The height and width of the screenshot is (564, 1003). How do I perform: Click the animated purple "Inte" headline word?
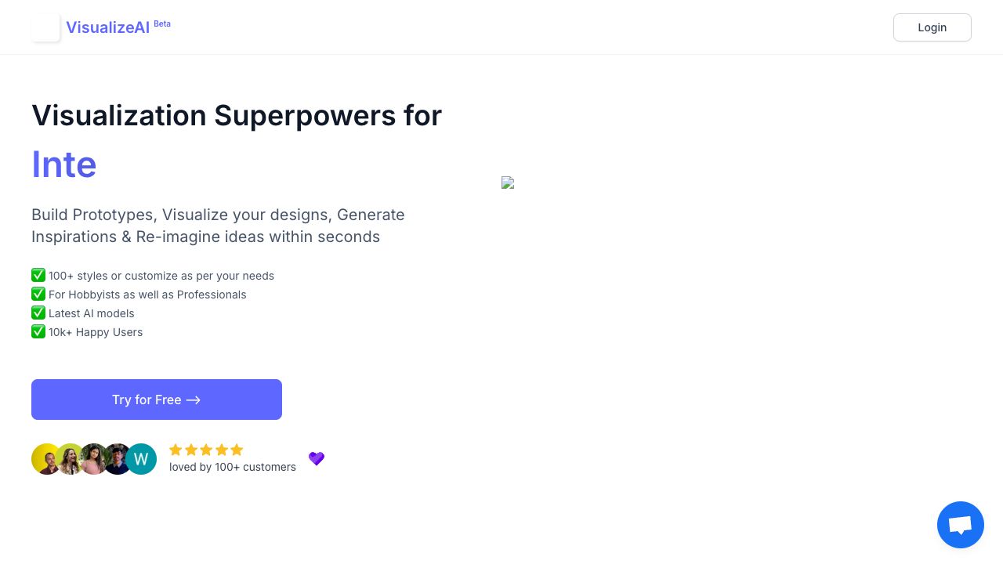[x=64, y=164]
